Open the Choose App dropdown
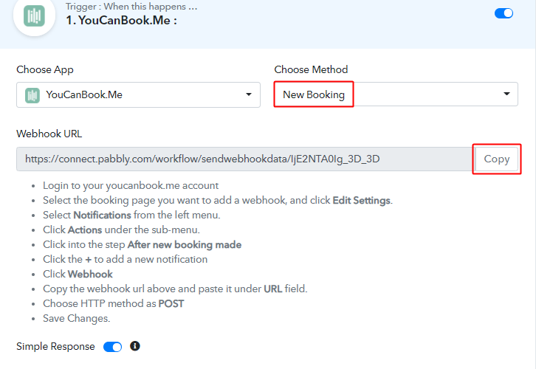 (138, 94)
